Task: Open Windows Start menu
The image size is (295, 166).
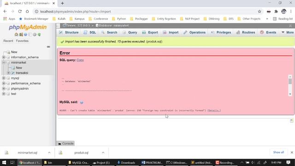Action: pos(4,163)
